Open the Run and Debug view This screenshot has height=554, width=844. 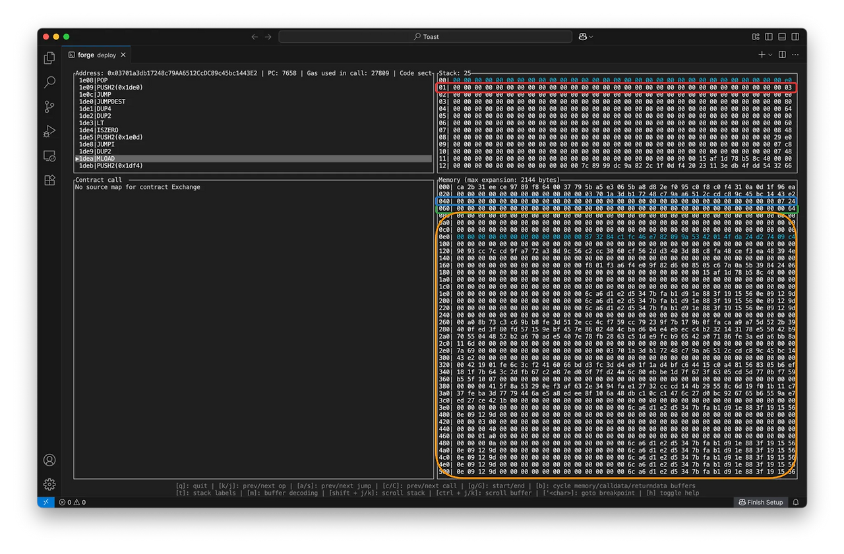49,131
